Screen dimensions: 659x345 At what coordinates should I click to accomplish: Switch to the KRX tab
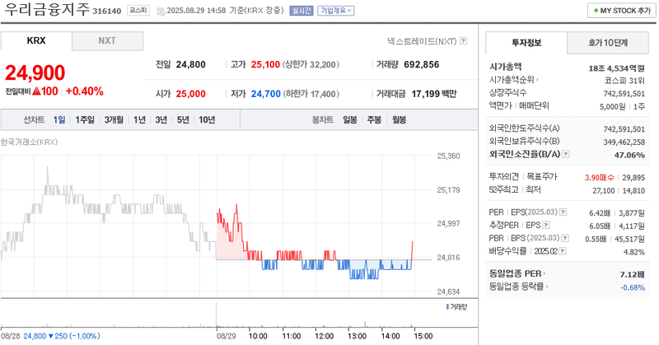tap(36, 41)
